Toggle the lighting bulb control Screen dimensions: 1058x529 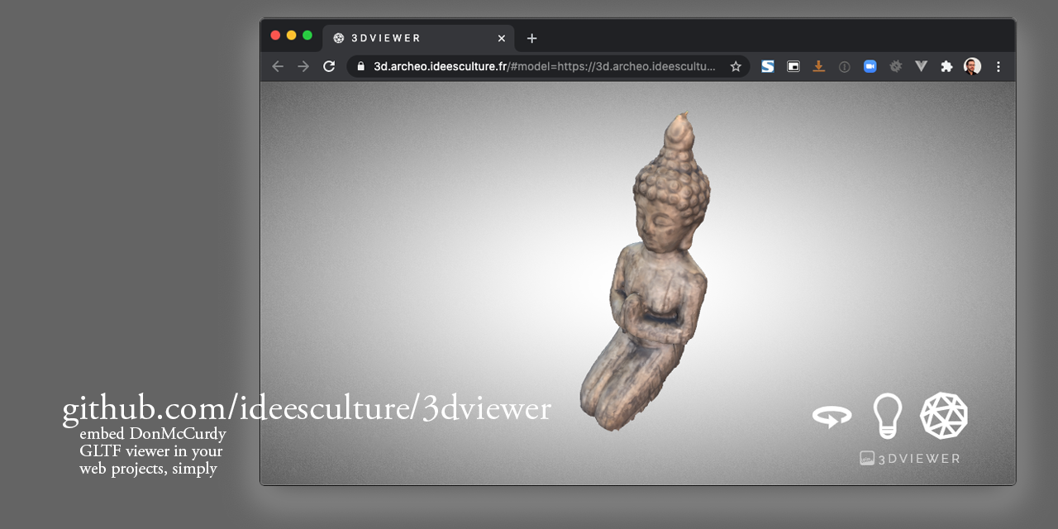coord(887,415)
